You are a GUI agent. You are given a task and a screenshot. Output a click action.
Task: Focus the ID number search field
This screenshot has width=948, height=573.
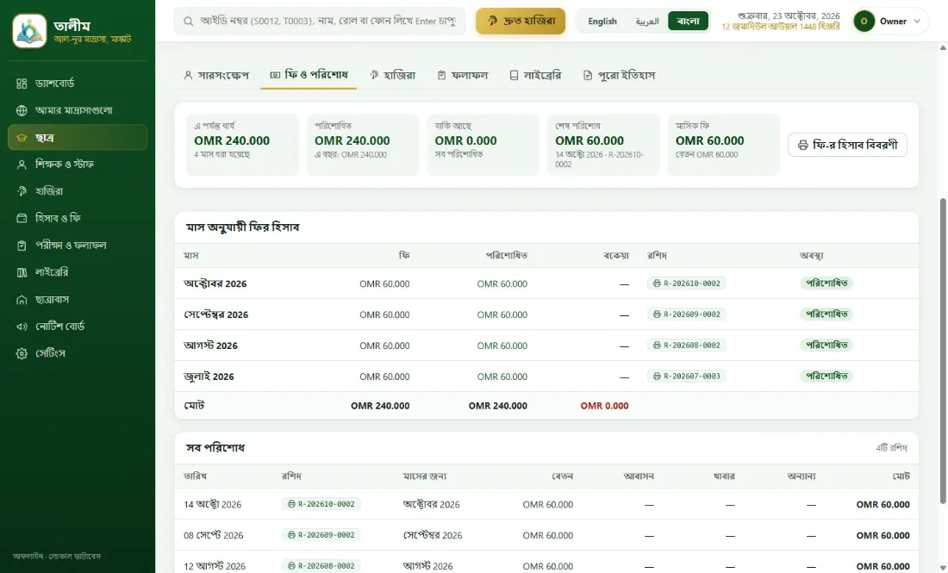pos(320,22)
